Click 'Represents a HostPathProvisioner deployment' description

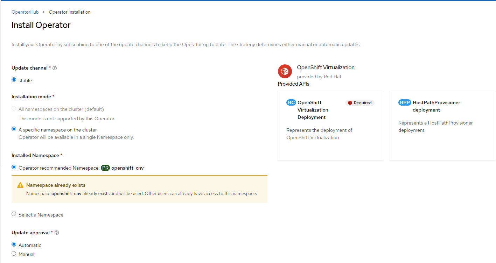point(436,127)
